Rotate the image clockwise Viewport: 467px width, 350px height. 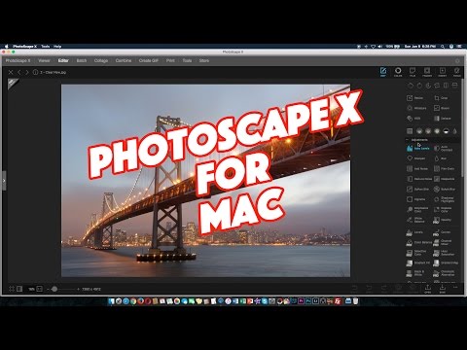[419, 86]
